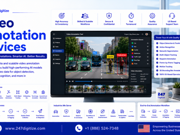180x135 pixels.
Task: Hide the Car class using its eye icon
Action: click(x=148, y=43)
